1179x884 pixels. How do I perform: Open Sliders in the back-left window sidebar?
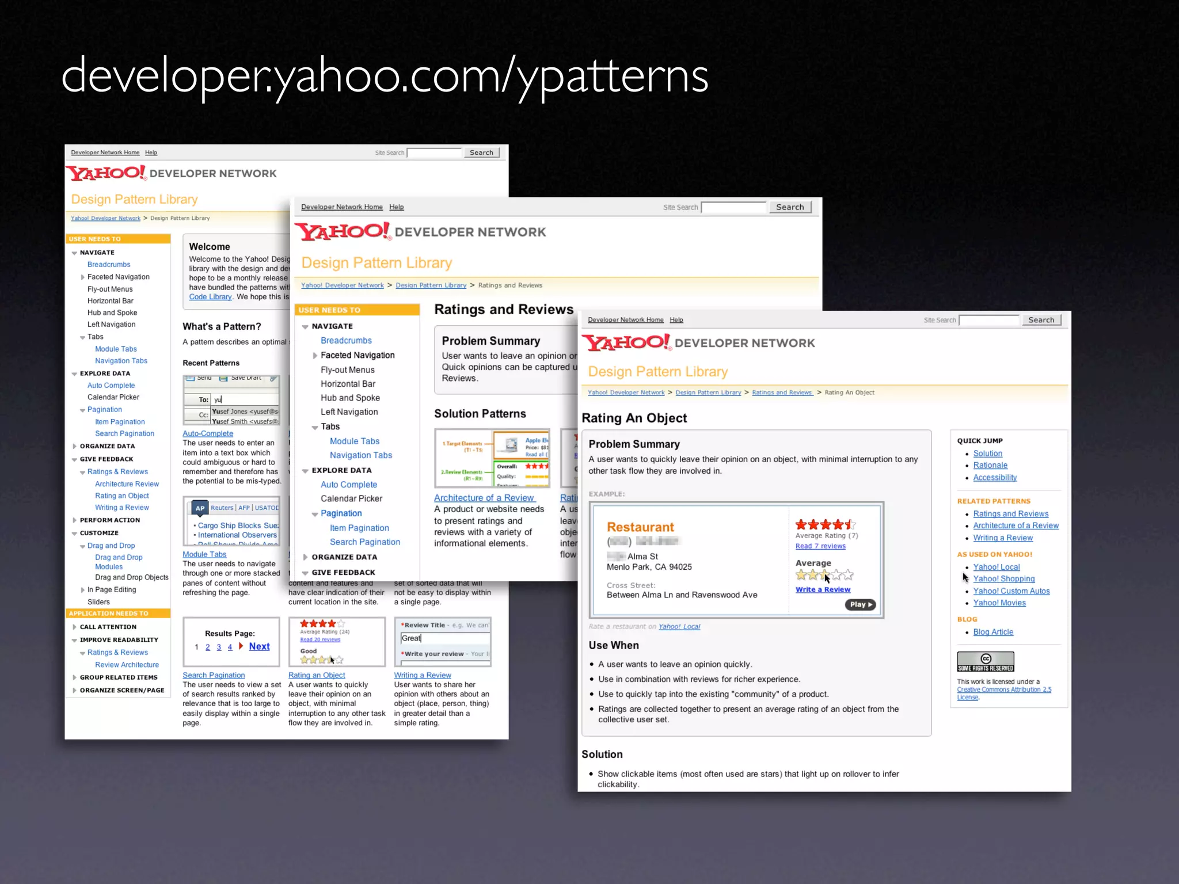[98, 602]
